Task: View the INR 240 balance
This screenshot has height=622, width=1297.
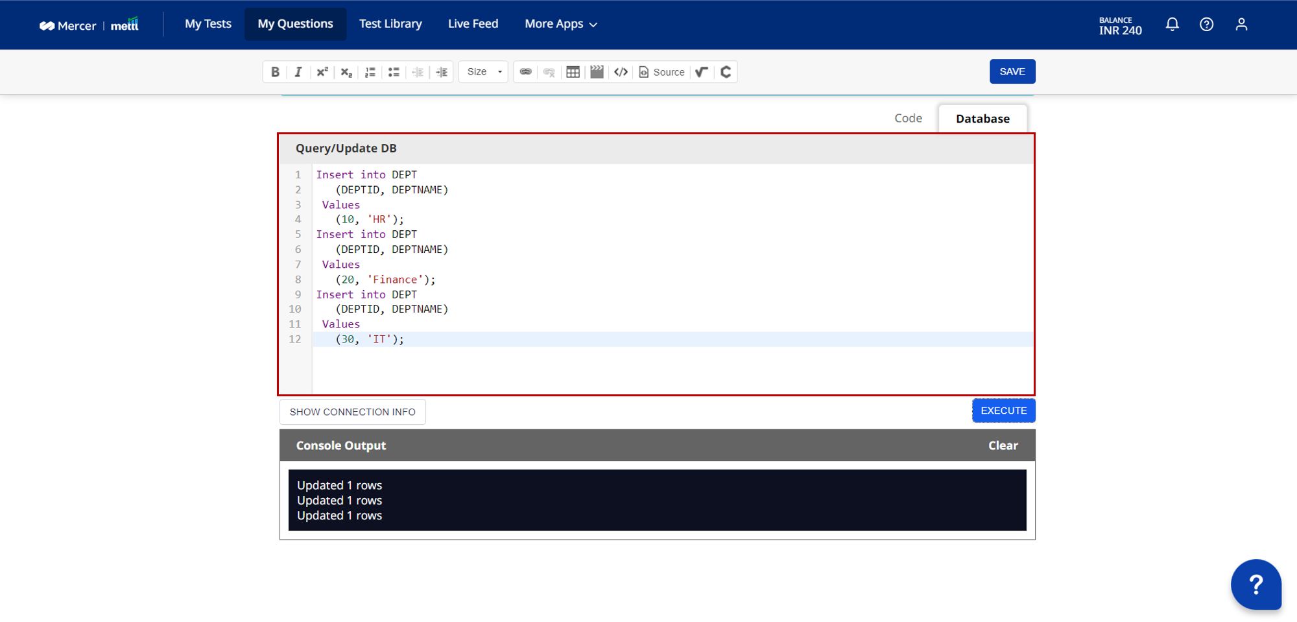Action: pyautogui.click(x=1121, y=26)
